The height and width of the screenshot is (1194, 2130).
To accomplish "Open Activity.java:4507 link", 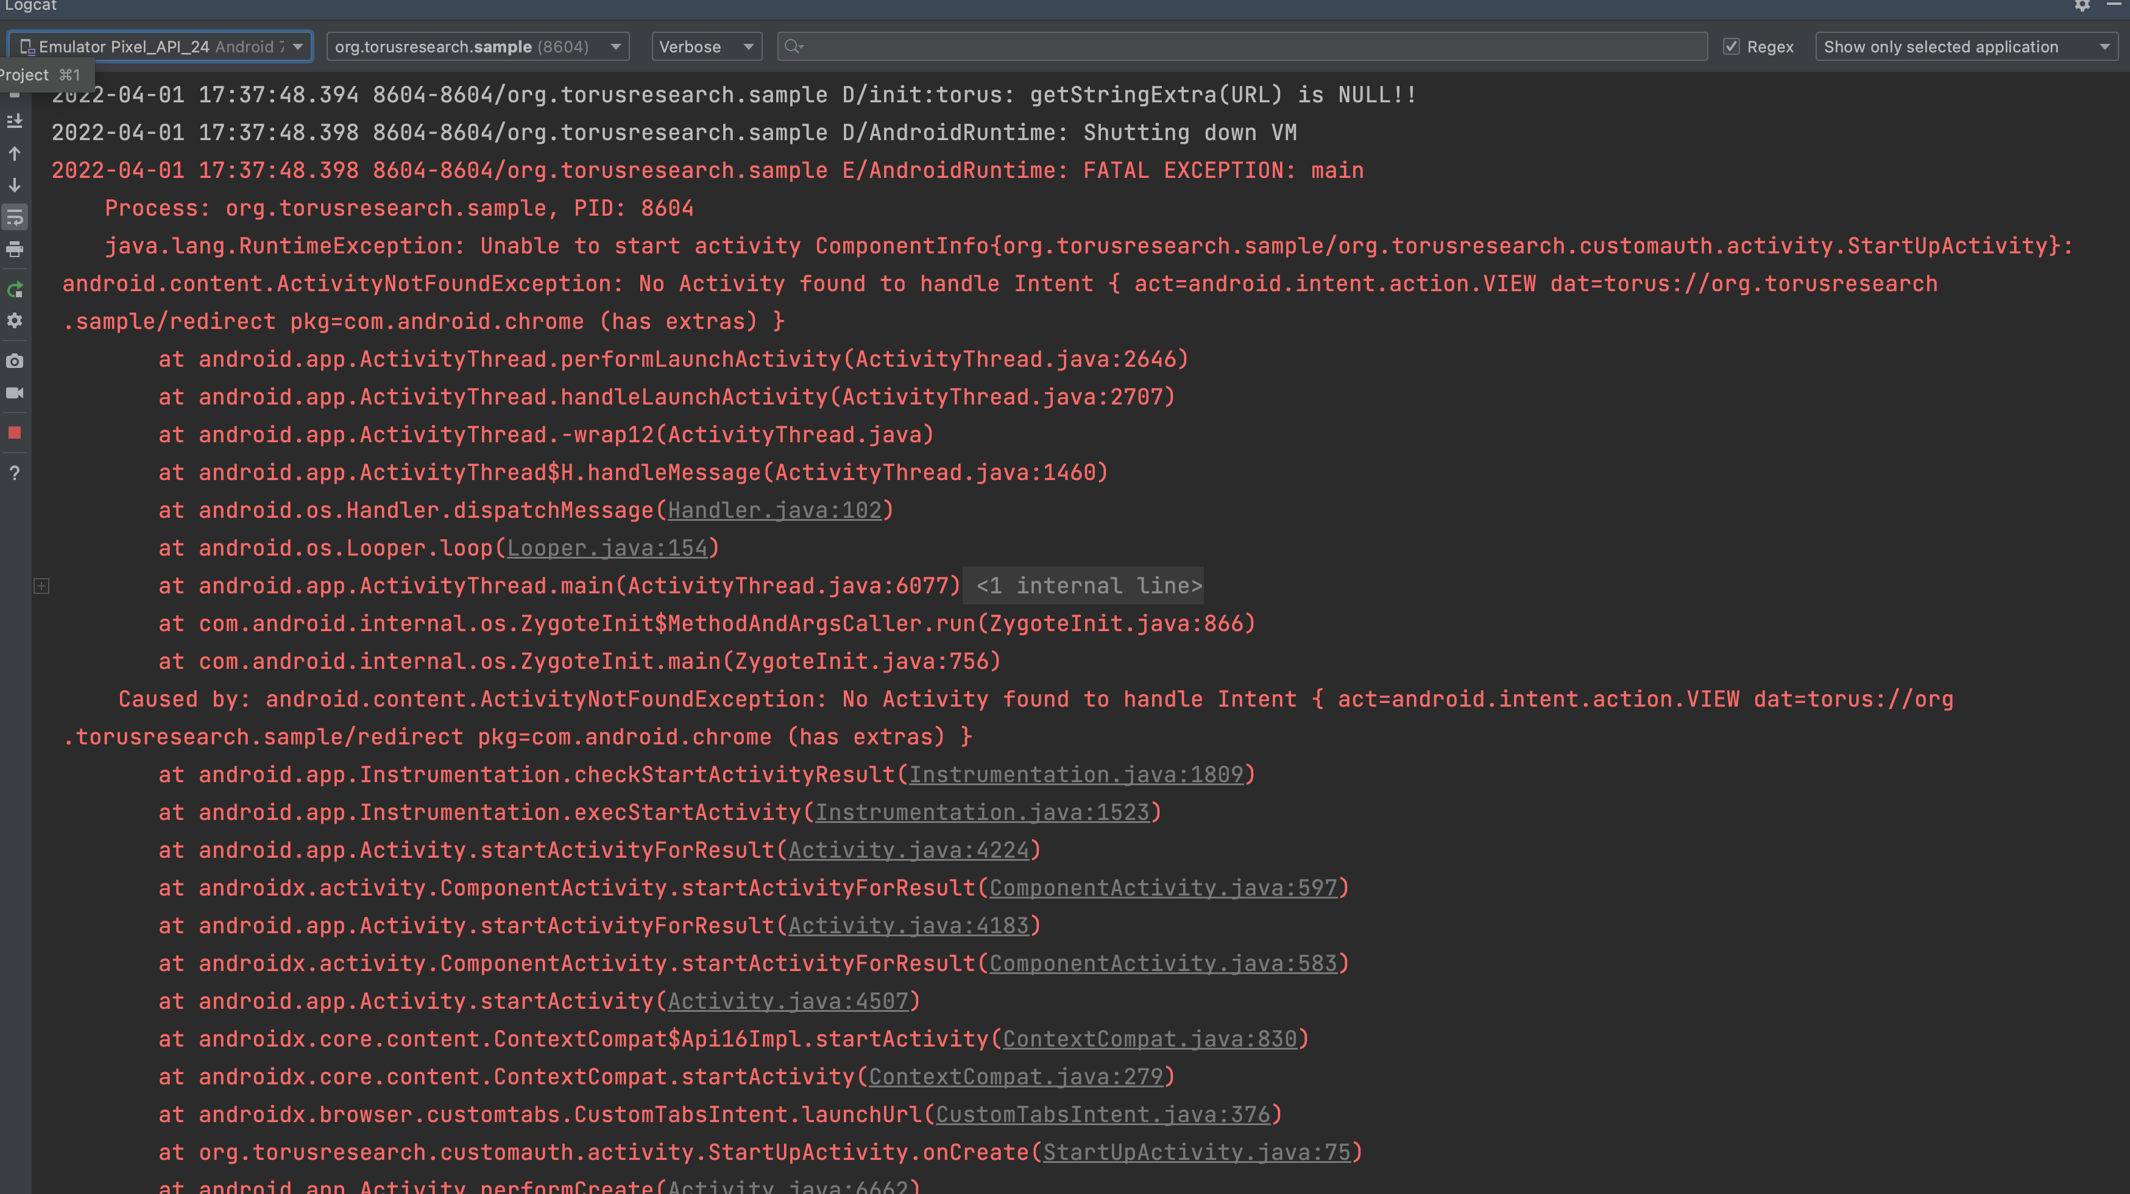I will 788,1001.
